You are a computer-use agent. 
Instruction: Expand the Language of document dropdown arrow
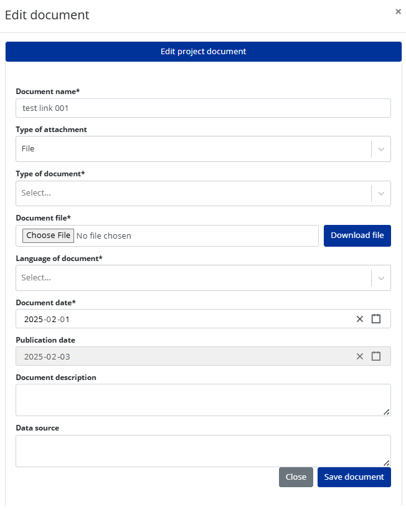[x=381, y=278]
